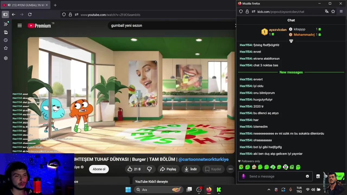The image size is (347, 195).
Task: Open Task View on the taskbar
Action: click(x=189, y=190)
